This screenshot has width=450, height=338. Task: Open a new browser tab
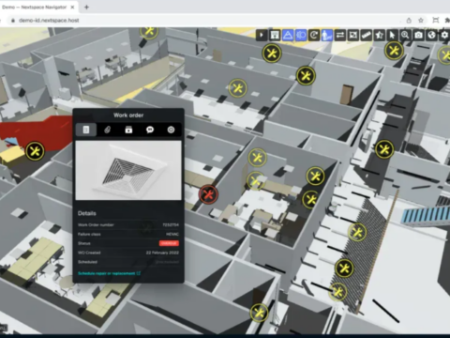86,7
